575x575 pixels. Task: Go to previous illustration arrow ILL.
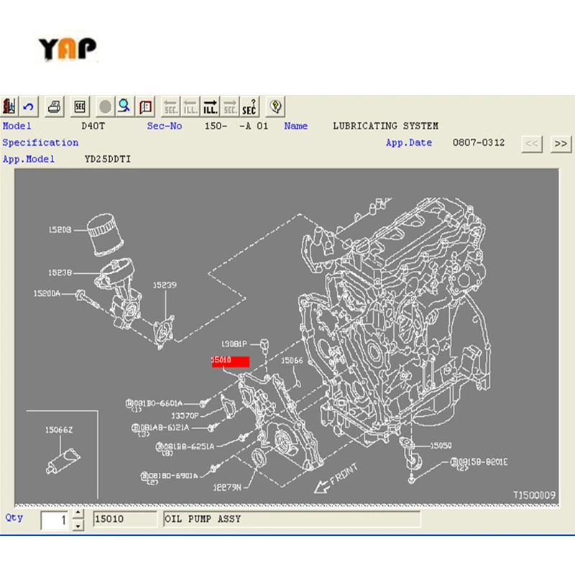pos(190,106)
